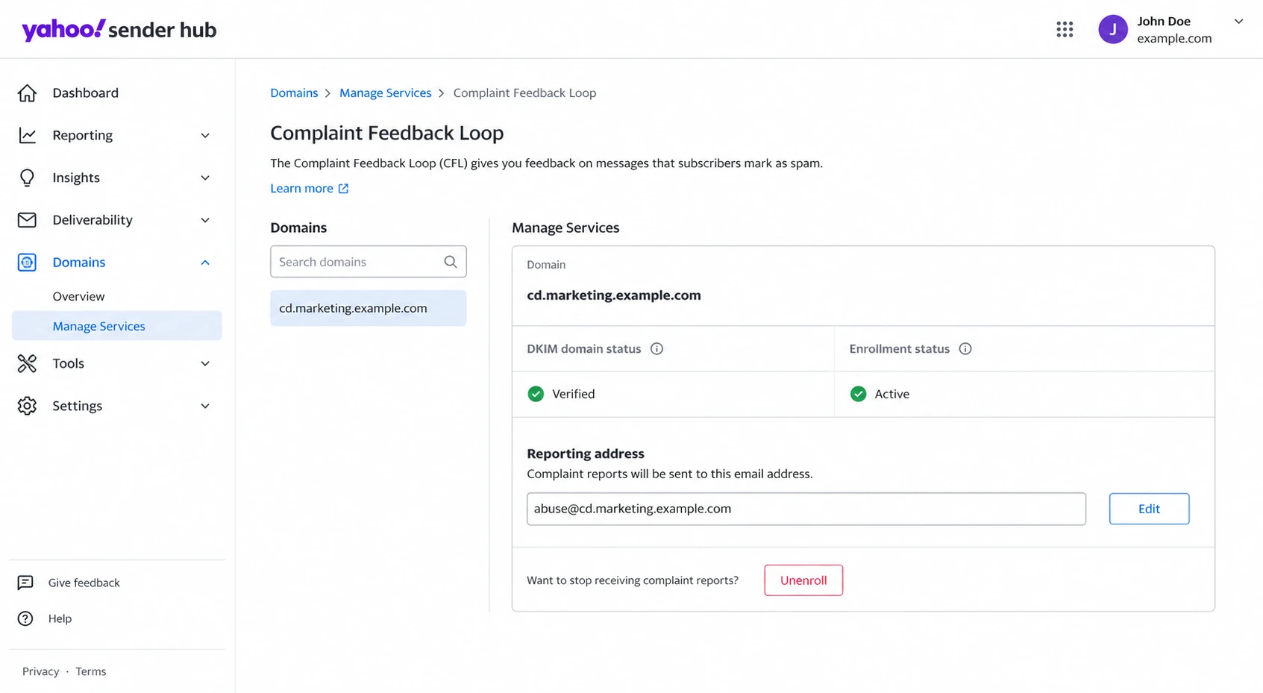
Task: Click the Give feedback chat icon
Action: 25,583
